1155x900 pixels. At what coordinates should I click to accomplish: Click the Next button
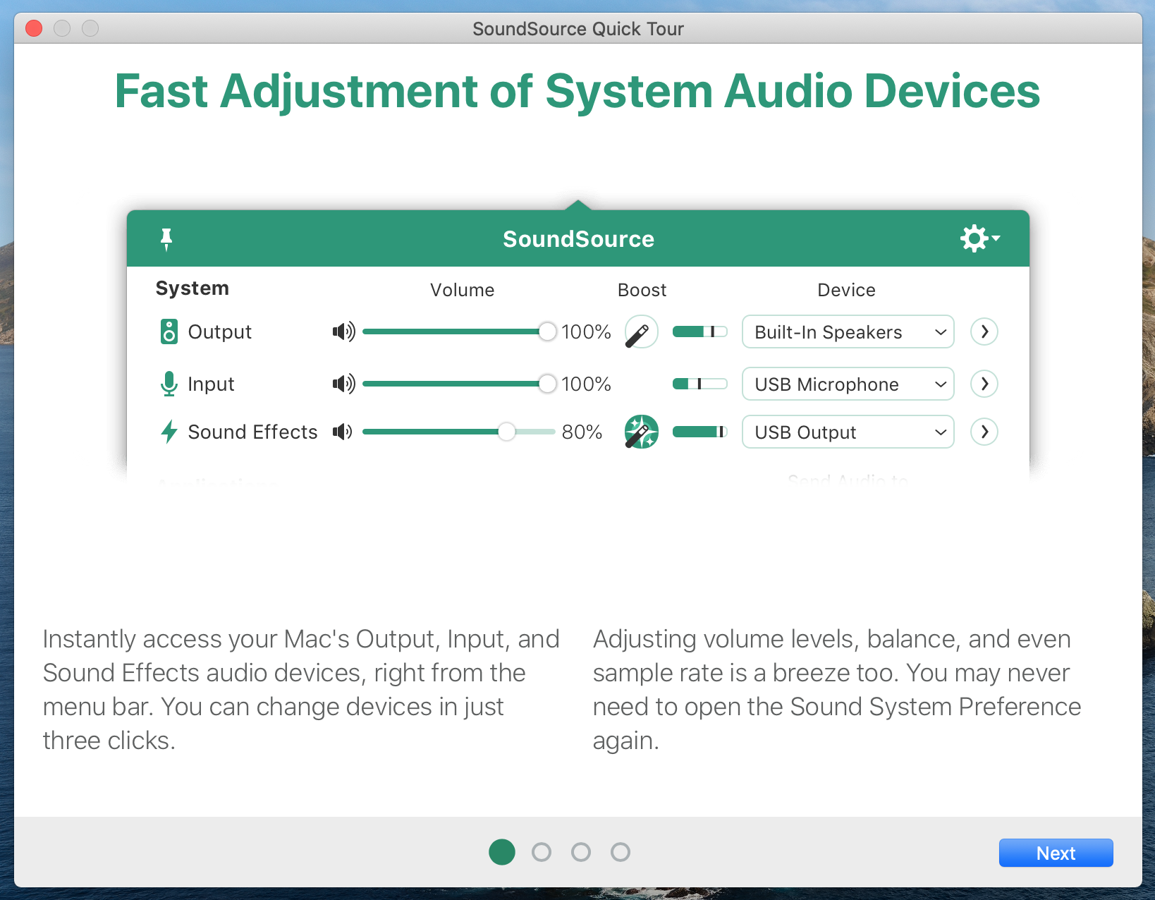coord(1056,853)
